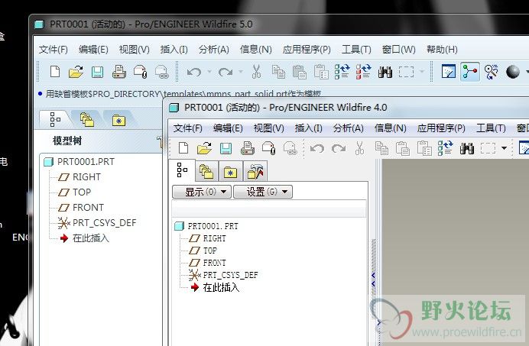Folder browser tab in Wildfire 4.0 navigator
Image resolution: width=529 pixels, height=346 pixels.
click(206, 172)
